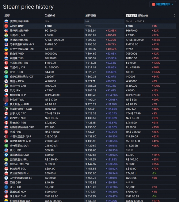The image size is (179, 202).
Task: Click the UK flag icon in GBP row
Action: point(6,183)
